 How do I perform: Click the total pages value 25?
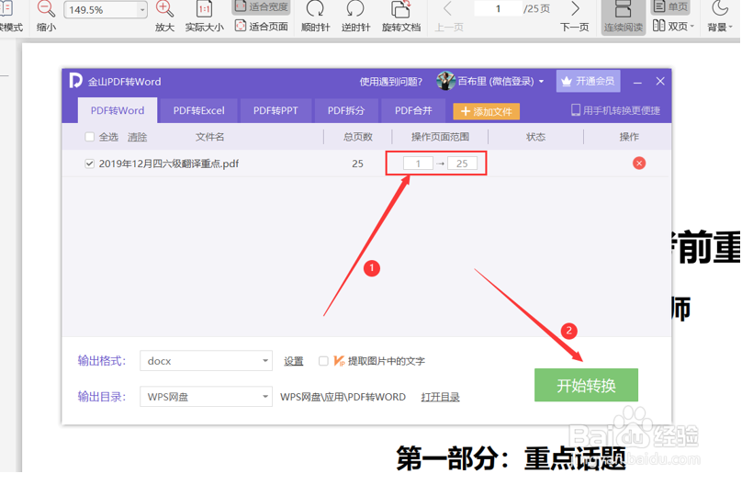pos(358,164)
